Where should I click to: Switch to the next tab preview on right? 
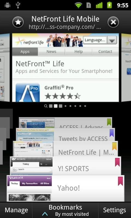[126, 68]
